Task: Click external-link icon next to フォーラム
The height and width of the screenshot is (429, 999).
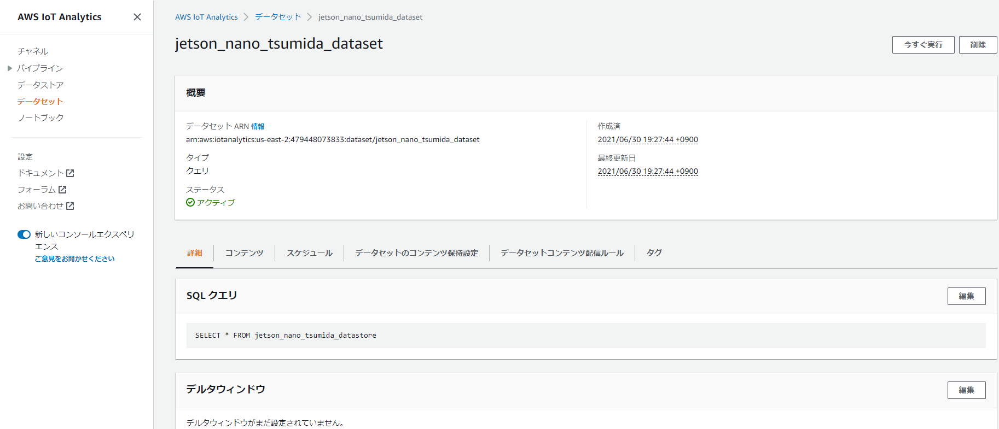Action: coord(62,190)
